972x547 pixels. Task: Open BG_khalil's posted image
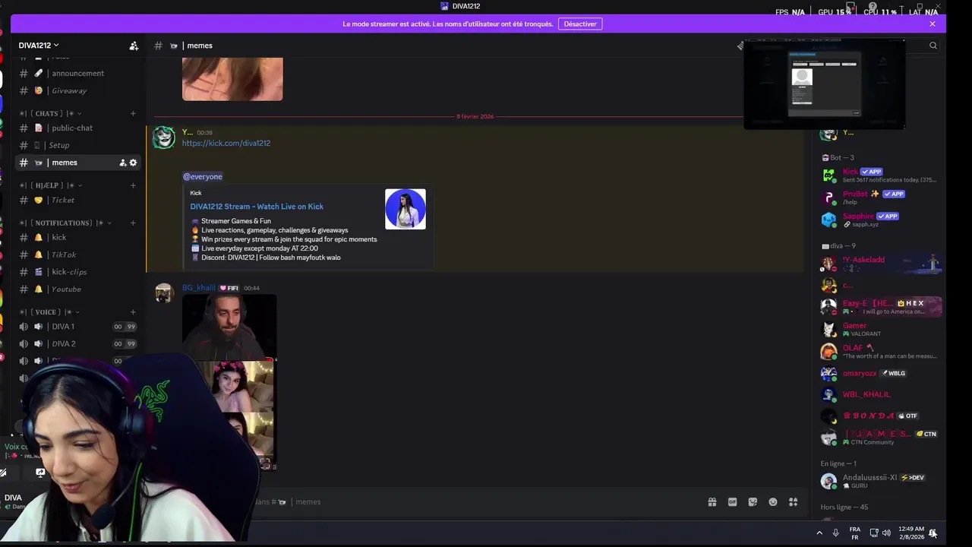coord(229,382)
